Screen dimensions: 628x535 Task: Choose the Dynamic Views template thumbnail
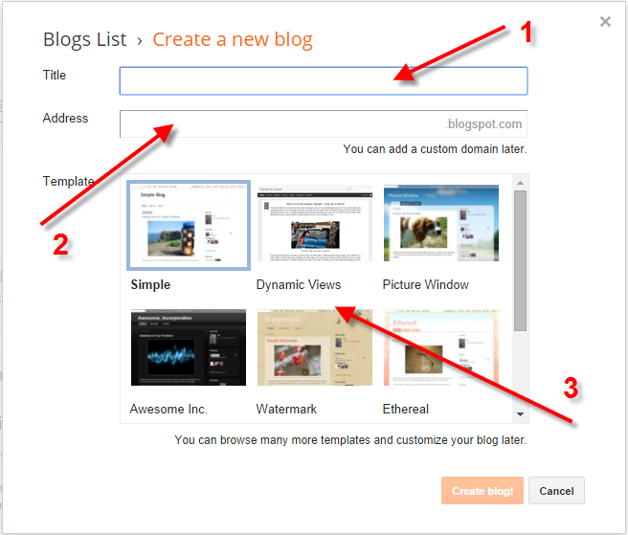pyautogui.click(x=315, y=223)
